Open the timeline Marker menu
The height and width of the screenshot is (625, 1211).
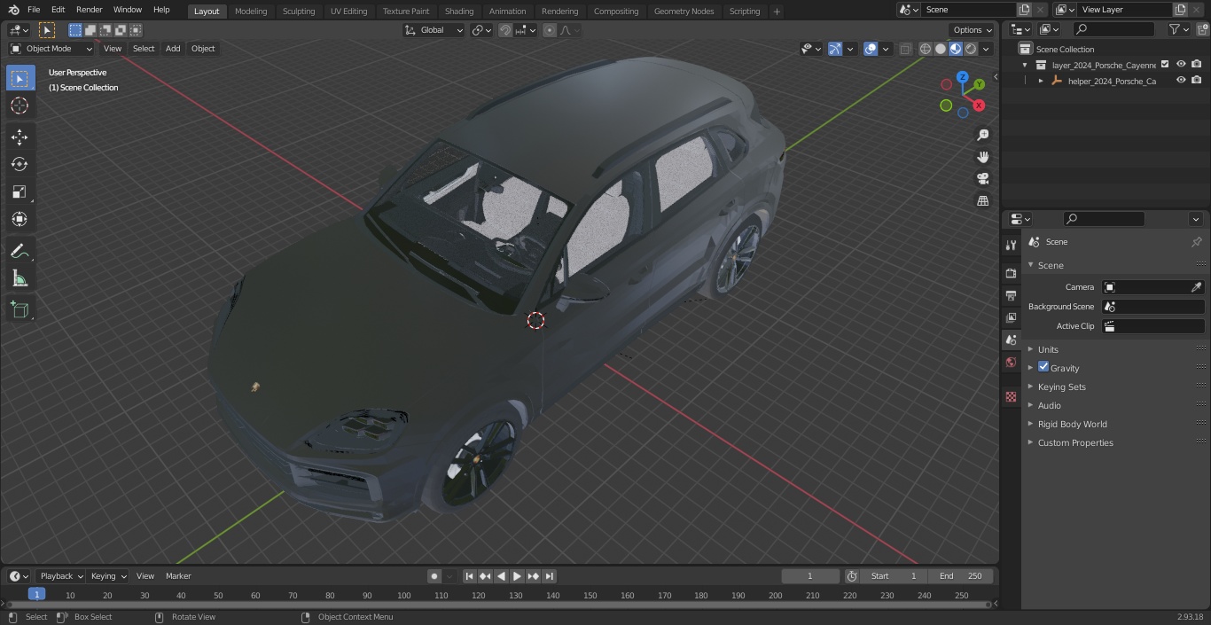pos(178,576)
